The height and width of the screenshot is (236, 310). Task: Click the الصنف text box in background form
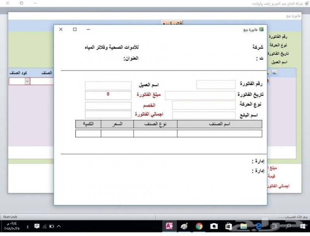42,81
